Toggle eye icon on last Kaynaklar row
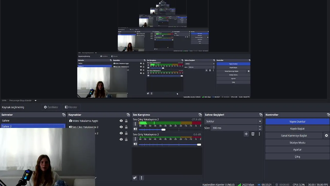Image resolution: width=330 pixels, height=186 pixels. click(x=121, y=139)
